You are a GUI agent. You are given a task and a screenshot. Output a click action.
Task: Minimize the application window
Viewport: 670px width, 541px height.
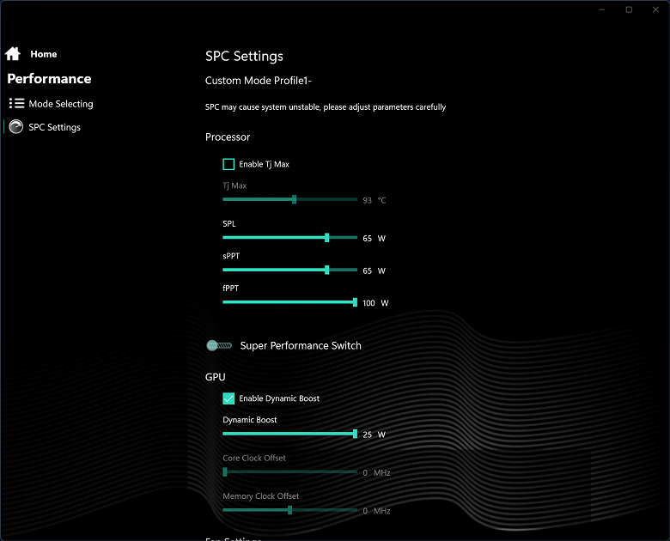point(602,9)
